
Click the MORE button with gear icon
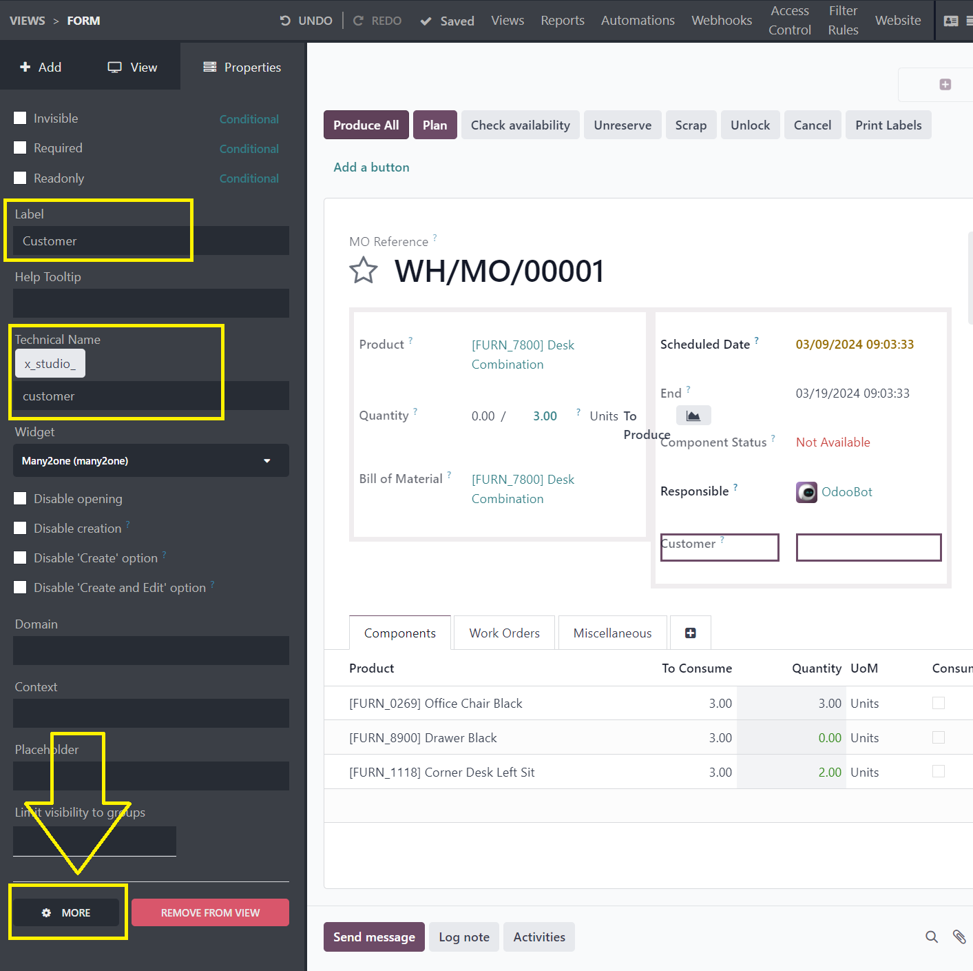(66, 912)
